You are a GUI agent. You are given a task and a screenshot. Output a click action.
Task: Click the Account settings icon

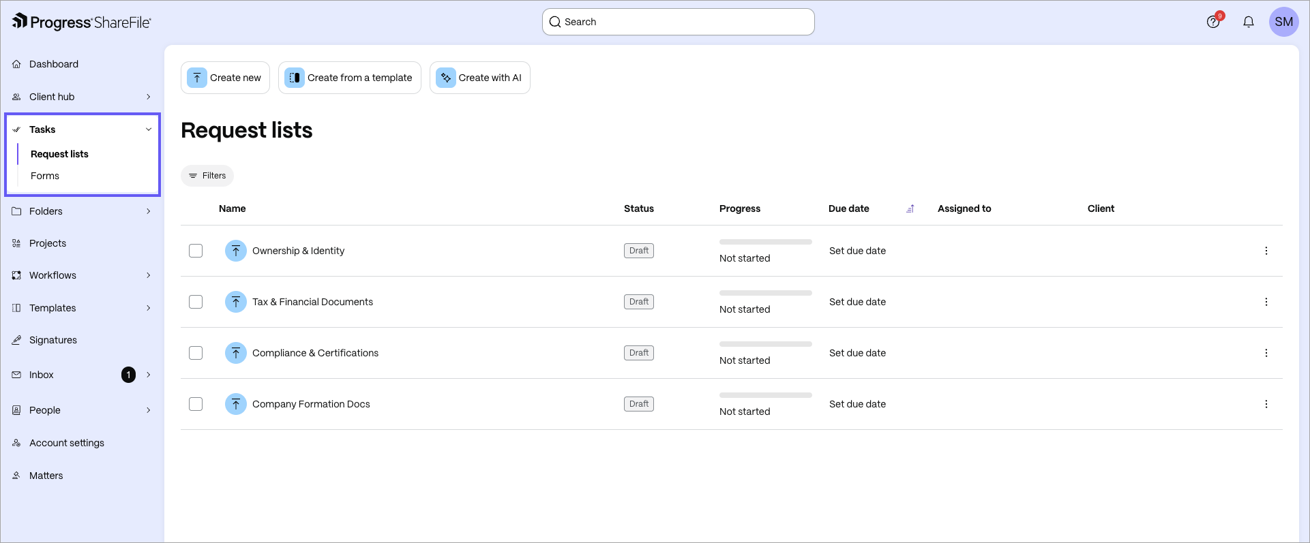pyautogui.click(x=16, y=443)
